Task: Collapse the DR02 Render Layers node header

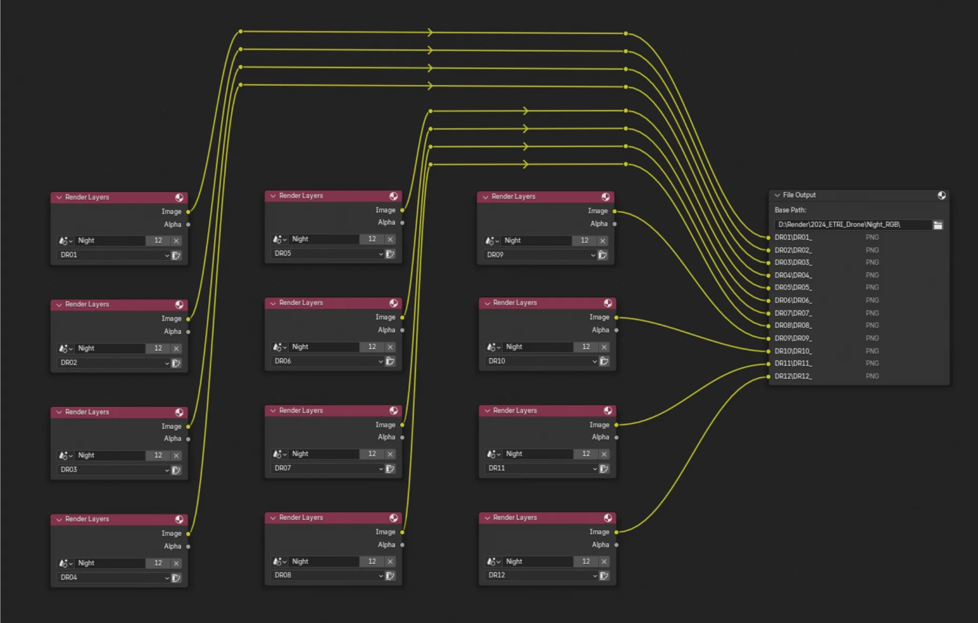Action: (x=60, y=304)
